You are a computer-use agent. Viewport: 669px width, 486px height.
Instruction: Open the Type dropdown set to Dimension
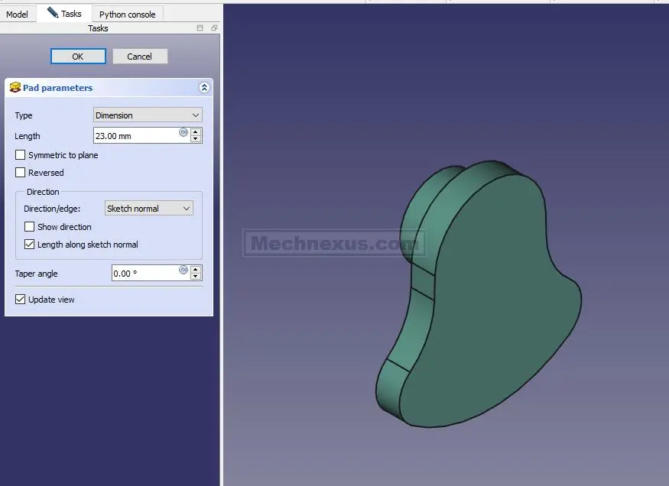click(148, 115)
